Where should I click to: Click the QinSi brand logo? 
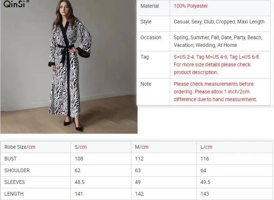[15, 5]
